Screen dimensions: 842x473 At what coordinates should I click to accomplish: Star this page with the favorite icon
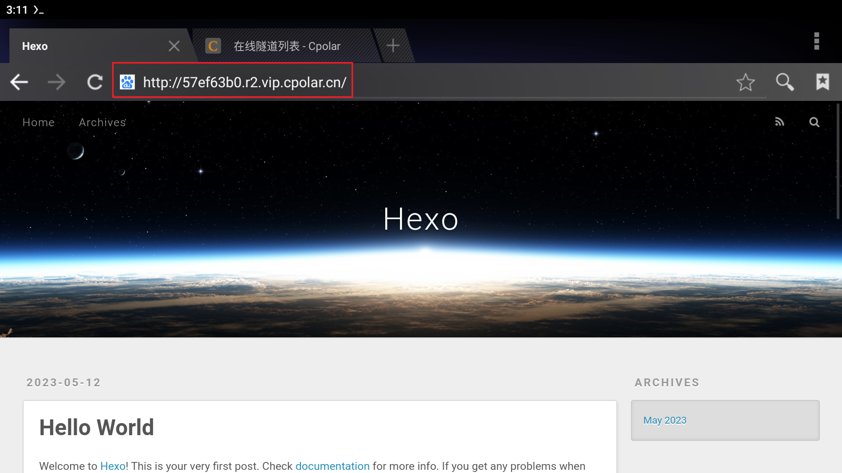coord(745,82)
